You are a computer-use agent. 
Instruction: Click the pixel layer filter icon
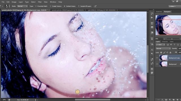[168, 45]
